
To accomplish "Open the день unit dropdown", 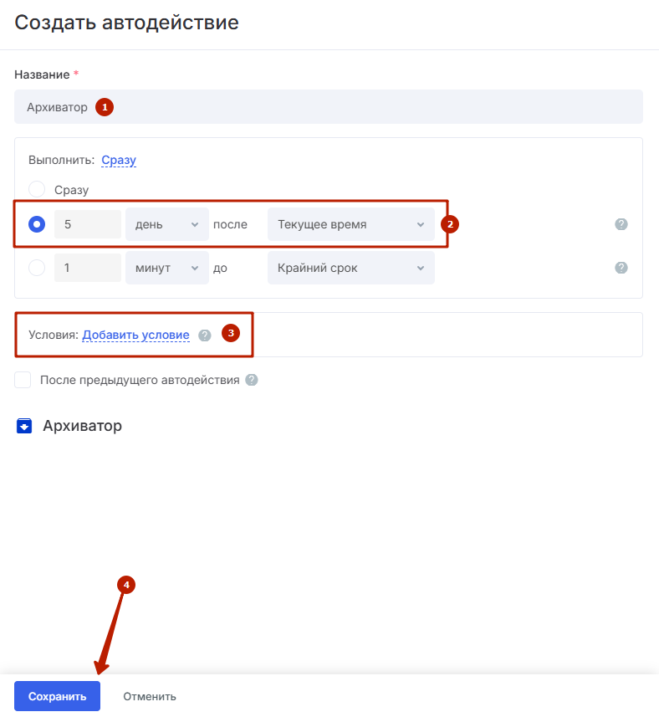I will (x=166, y=224).
